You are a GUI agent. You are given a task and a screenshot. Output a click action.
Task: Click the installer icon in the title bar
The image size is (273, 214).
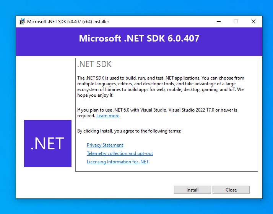pos(23,22)
